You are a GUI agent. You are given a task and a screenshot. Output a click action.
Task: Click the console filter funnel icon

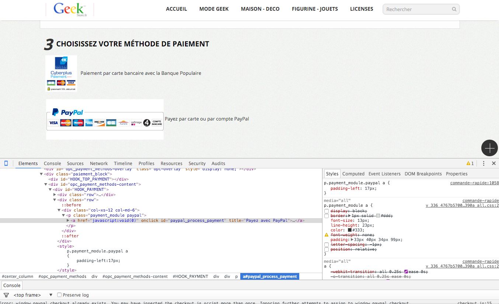tap(6, 295)
